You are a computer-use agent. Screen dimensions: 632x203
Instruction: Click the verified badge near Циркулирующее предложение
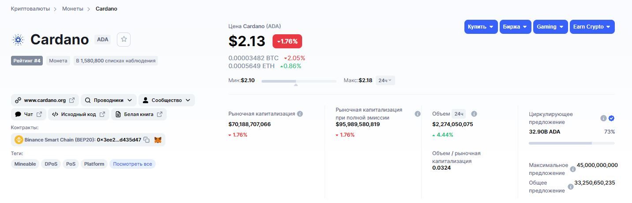coord(611,118)
